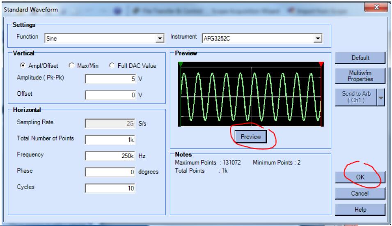This screenshot has height=226, width=392.
Task: Open the Send to Arb dropdown arrow
Action: [x=381, y=98]
